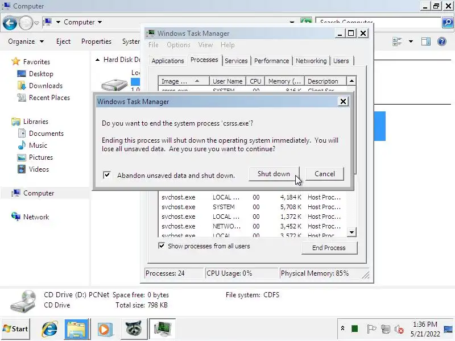Viewport: 455px width, 341px height.
Task: Click the muted volume tray icon
Action: pyautogui.click(x=399, y=329)
